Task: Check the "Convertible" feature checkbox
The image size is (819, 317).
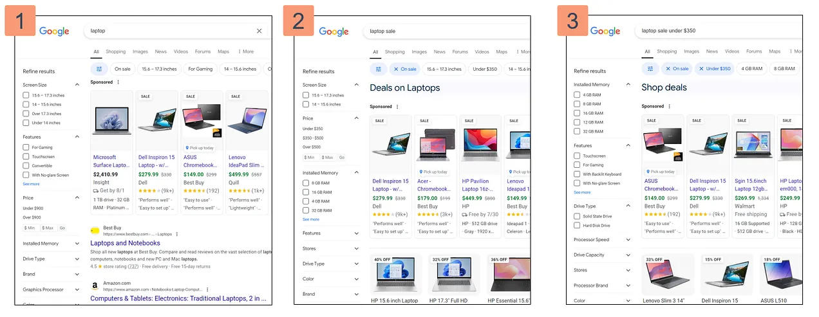Action: [x=26, y=166]
